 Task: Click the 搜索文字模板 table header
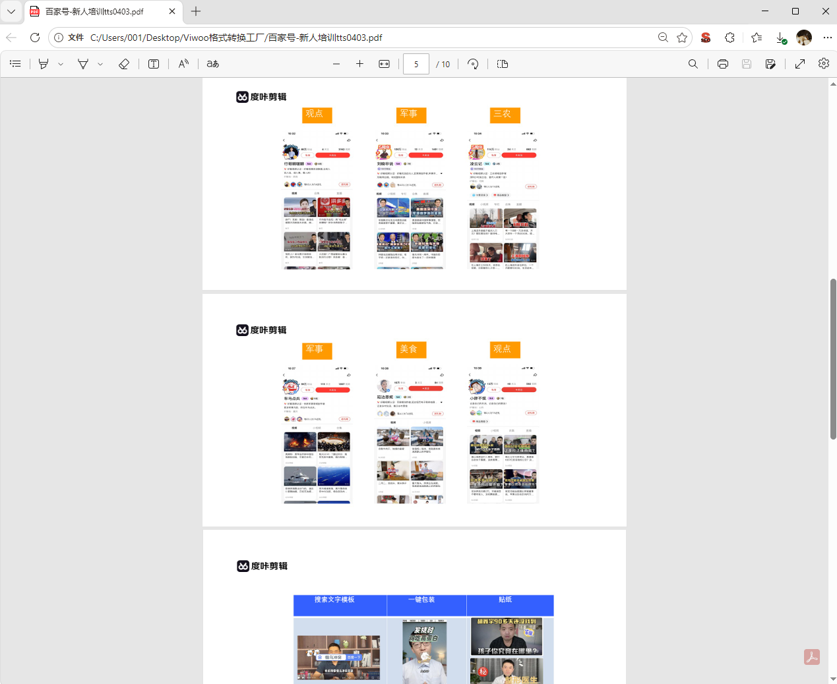pos(340,605)
